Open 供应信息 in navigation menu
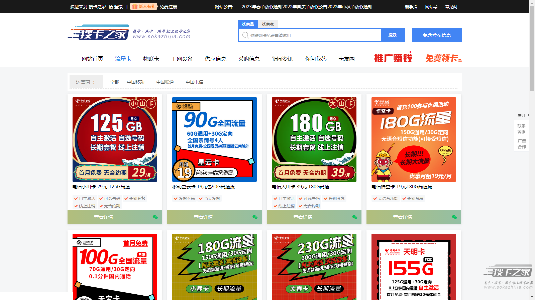The image size is (535, 300). pos(215,59)
